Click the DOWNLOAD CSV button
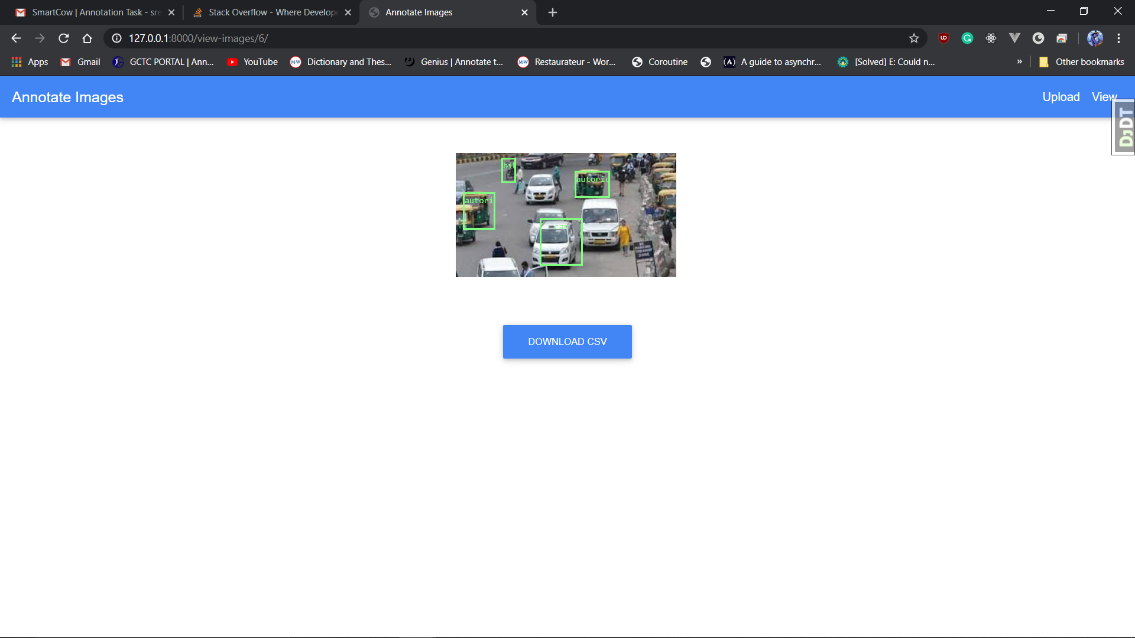1135x638 pixels. click(567, 341)
